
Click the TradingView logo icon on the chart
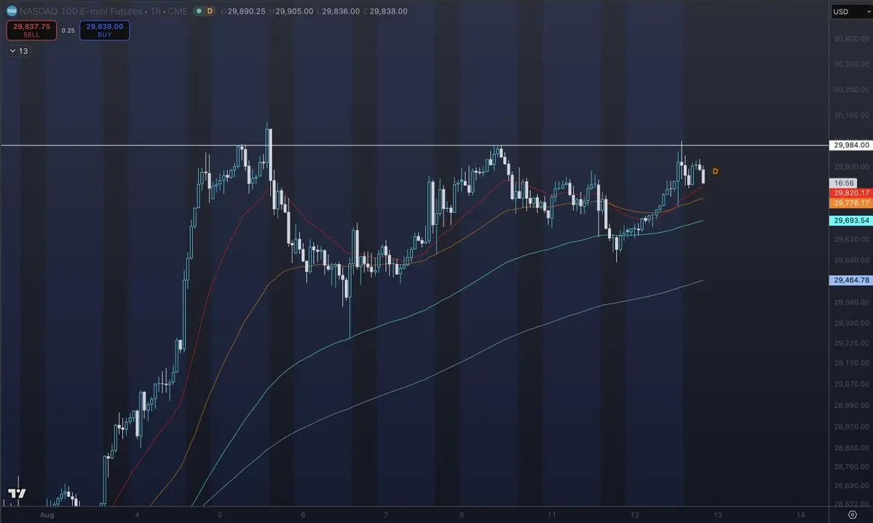tap(17, 493)
